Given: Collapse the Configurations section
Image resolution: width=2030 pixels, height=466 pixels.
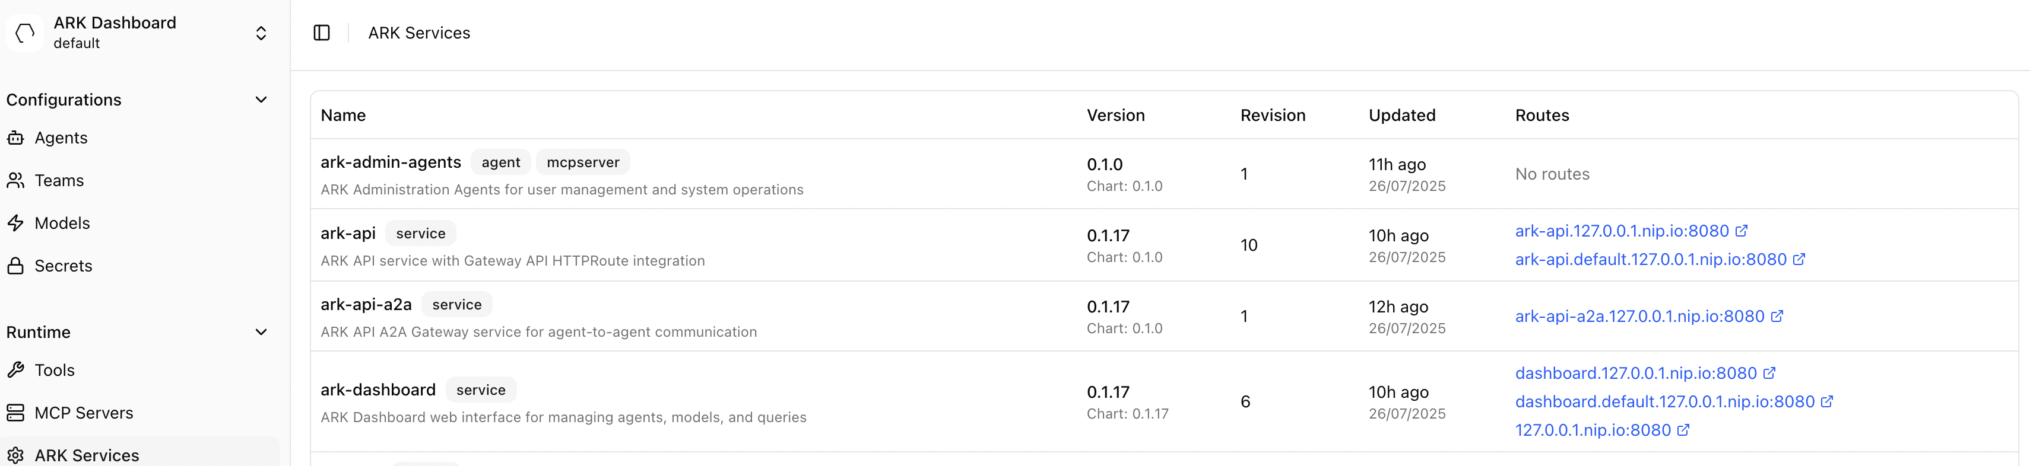Looking at the screenshot, I should point(261,99).
